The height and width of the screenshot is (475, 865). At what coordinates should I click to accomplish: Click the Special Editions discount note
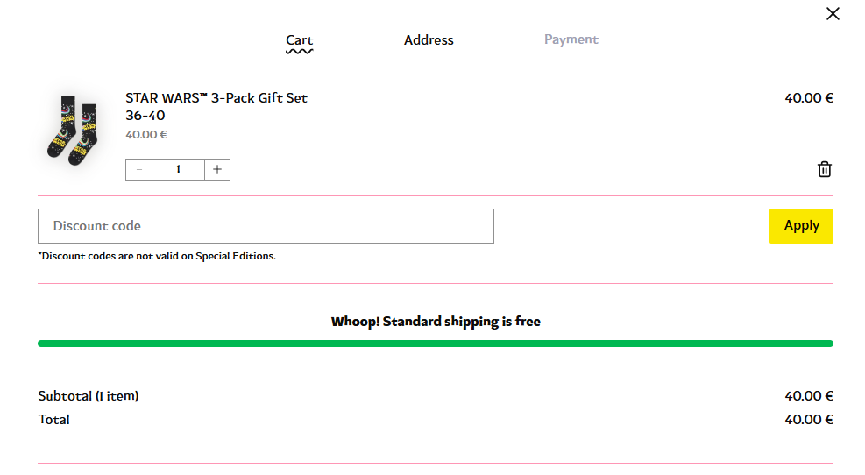(x=157, y=256)
